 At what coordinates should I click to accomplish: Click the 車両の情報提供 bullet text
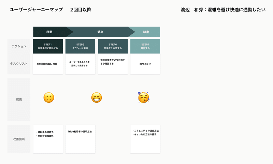(45, 136)
